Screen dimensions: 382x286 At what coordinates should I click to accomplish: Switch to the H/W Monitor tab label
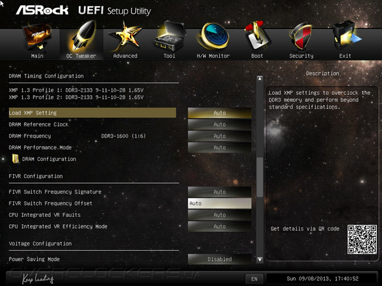(x=213, y=56)
